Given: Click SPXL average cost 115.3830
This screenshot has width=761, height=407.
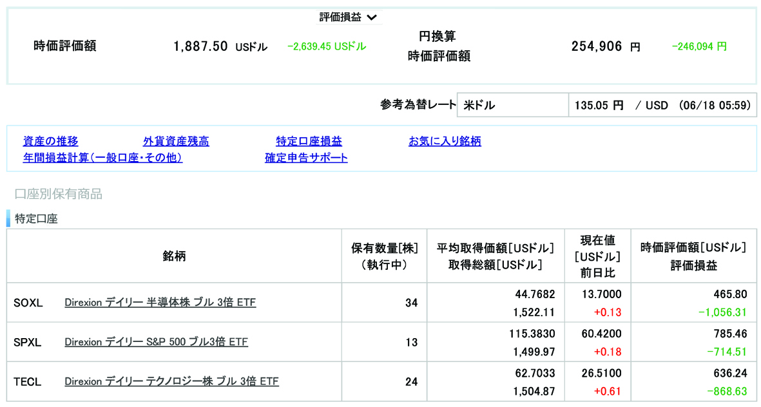Looking at the screenshot, I should [x=532, y=334].
